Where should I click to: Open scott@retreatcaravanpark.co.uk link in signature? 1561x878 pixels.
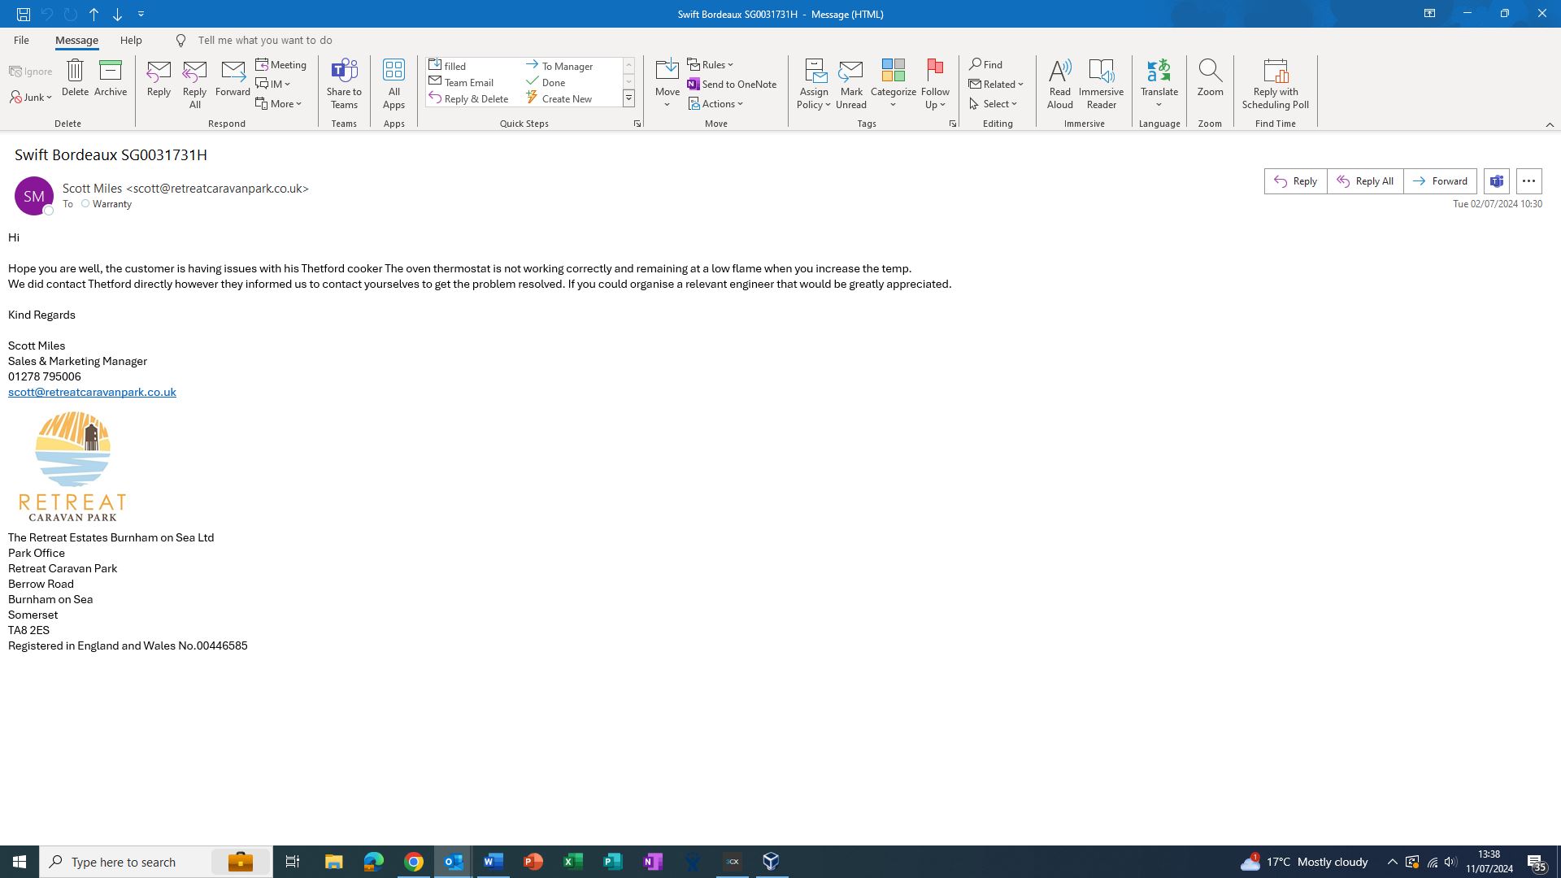pyautogui.click(x=92, y=392)
